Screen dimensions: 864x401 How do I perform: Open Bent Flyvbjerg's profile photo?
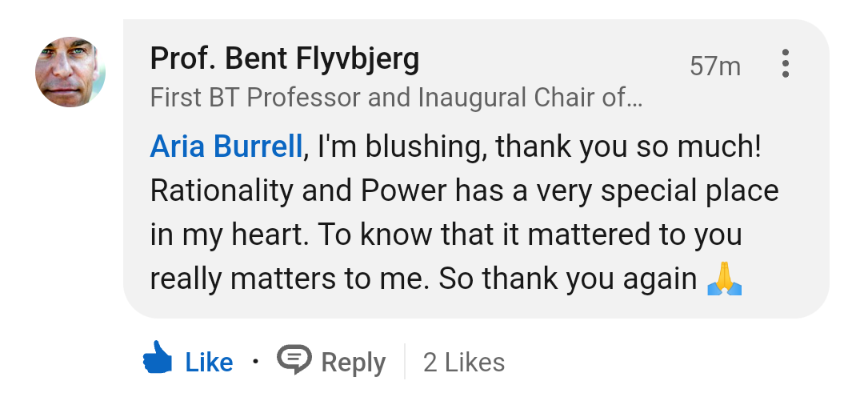click(70, 71)
